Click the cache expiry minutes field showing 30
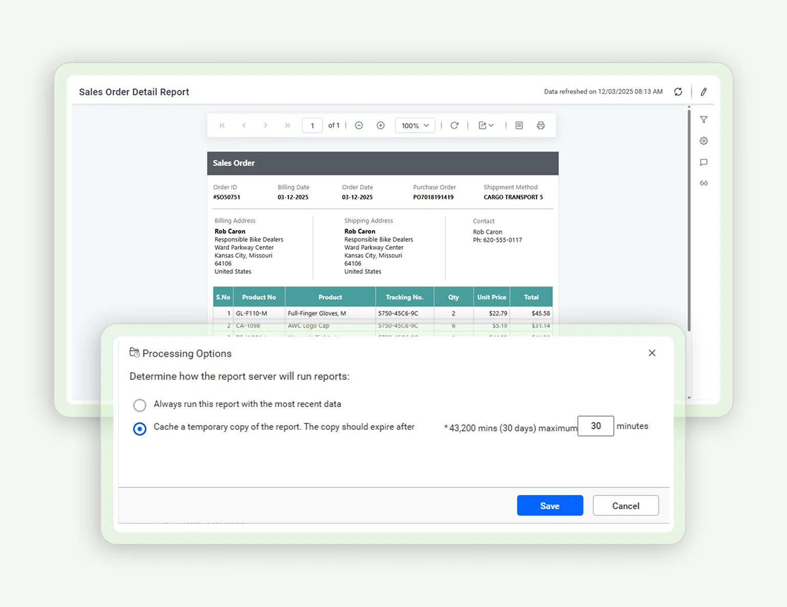The image size is (787, 607). click(595, 426)
